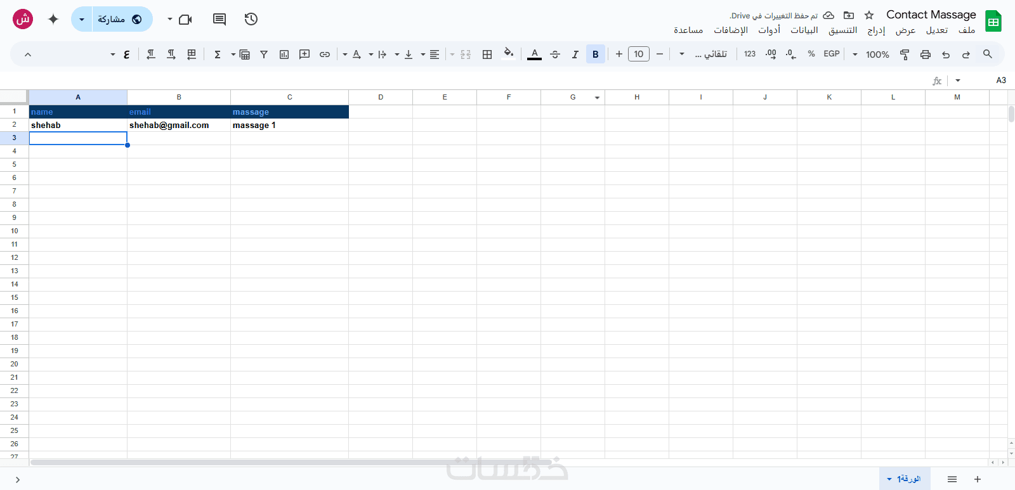
Task: Open version history clock icon
Action: [x=251, y=19]
